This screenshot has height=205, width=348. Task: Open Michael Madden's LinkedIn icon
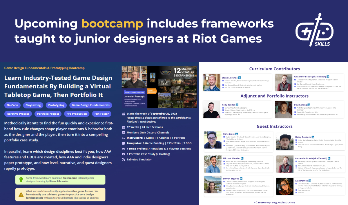[242, 158]
